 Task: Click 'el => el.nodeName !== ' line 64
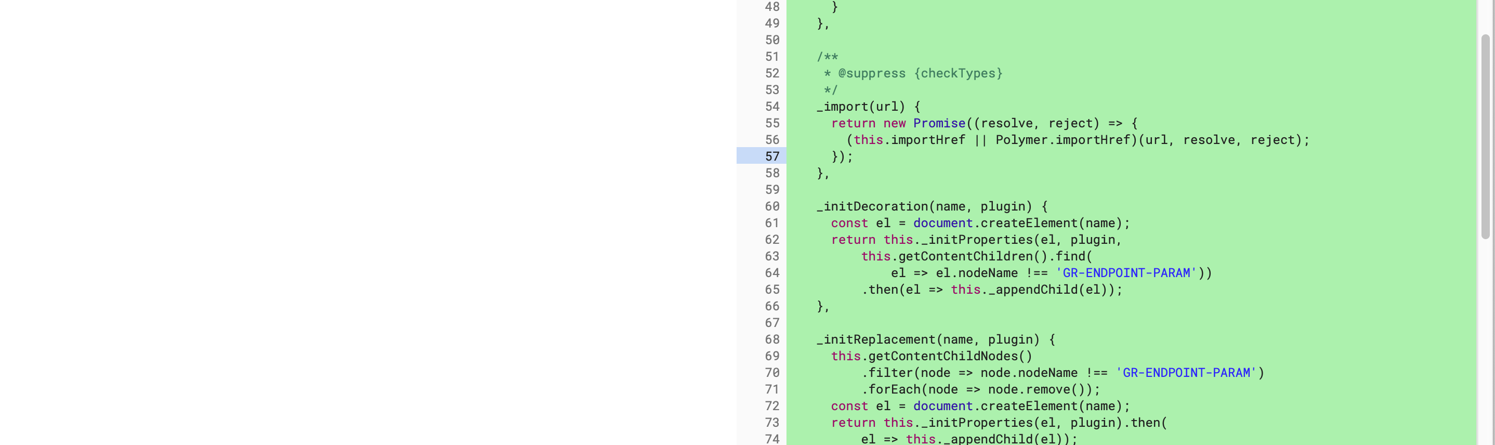tap(1052, 273)
